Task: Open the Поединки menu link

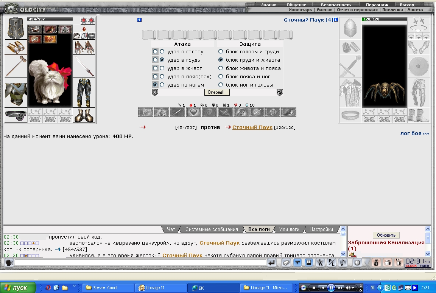Action: point(392,10)
